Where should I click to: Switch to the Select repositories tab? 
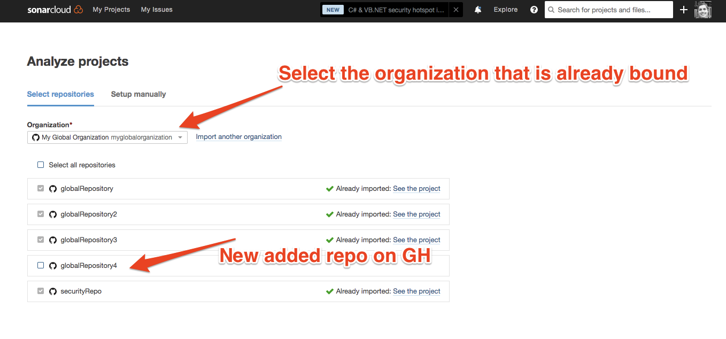60,94
